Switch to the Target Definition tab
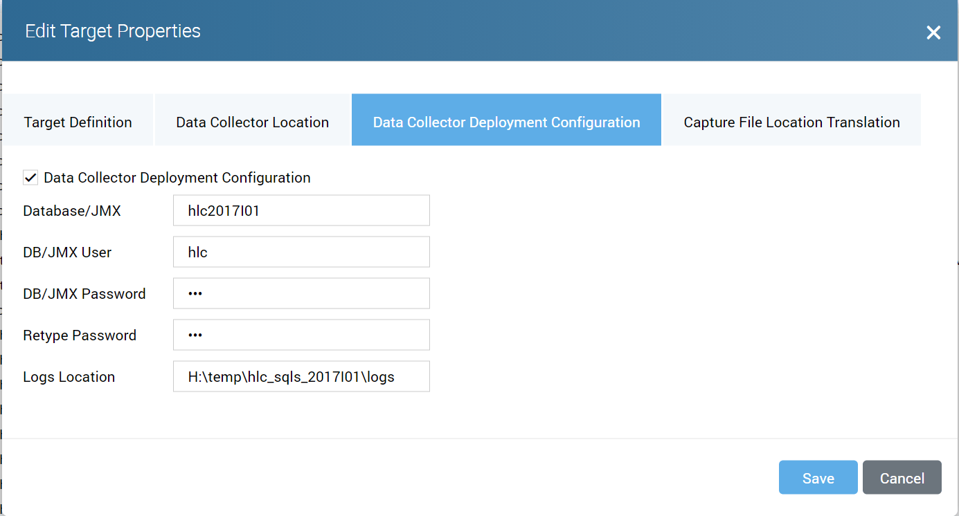Screen dimensions: 959x516 pos(78,122)
